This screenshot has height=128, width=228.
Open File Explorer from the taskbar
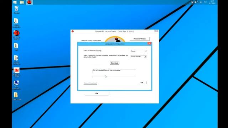coord(22,2)
